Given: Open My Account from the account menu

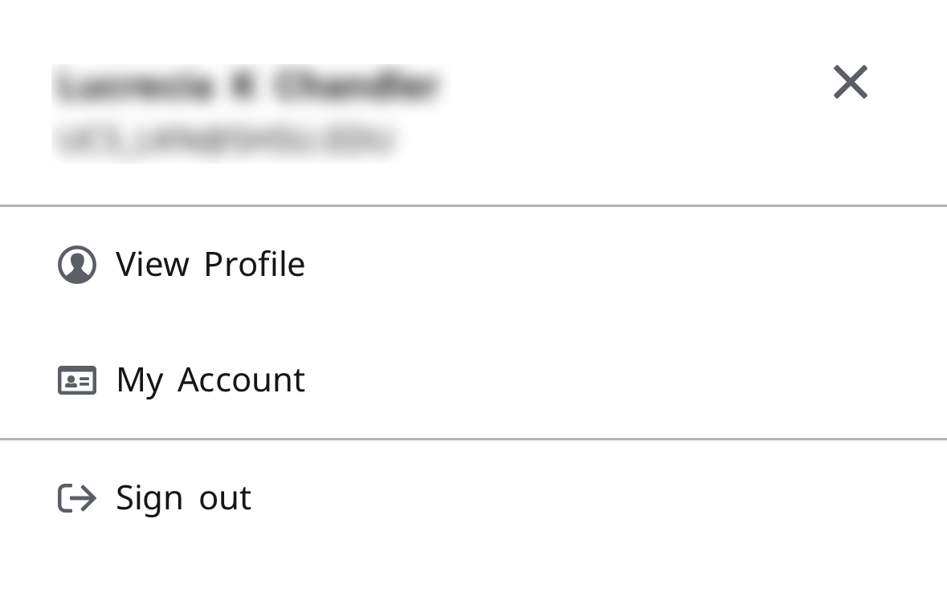Looking at the screenshot, I should coord(210,380).
